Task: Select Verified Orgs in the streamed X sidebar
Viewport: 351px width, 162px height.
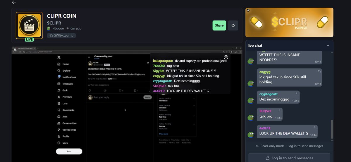Action: (x=67, y=130)
